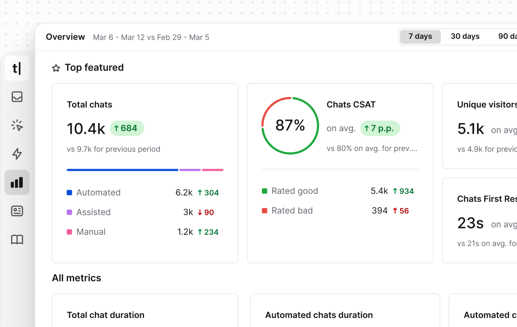Click the 87% CSAT donut chart
517x327 pixels.
(x=290, y=125)
